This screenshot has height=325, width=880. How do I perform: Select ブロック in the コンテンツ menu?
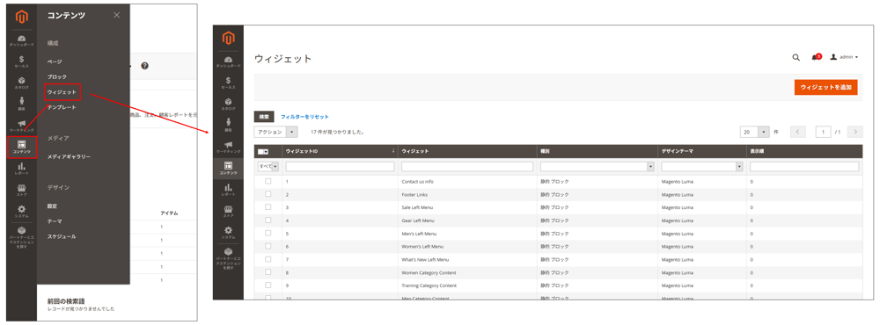57,76
